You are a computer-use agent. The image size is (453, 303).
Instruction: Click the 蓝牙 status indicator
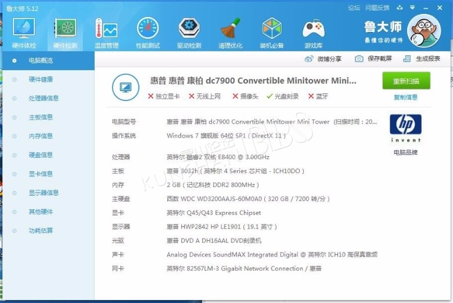pyautogui.click(x=318, y=96)
